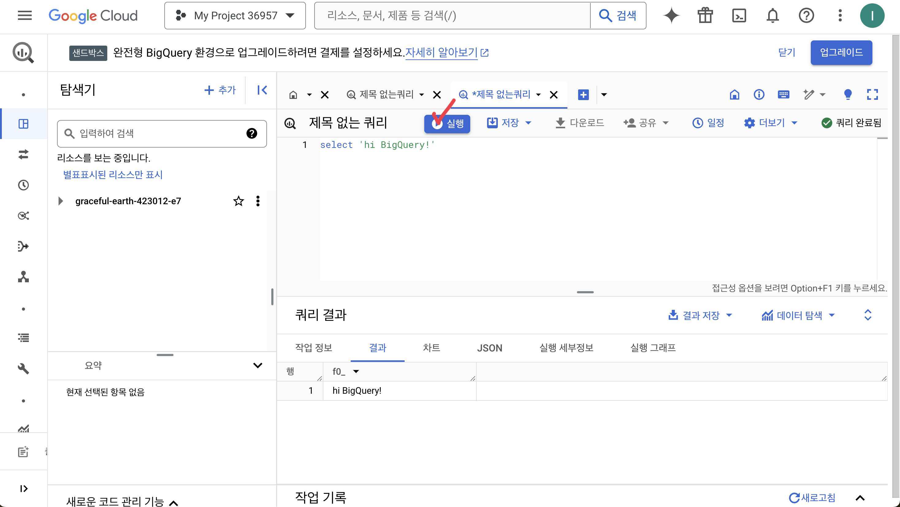This screenshot has height=507, width=900.
Task: Expand the left navigation menu
Action: tap(23, 489)
